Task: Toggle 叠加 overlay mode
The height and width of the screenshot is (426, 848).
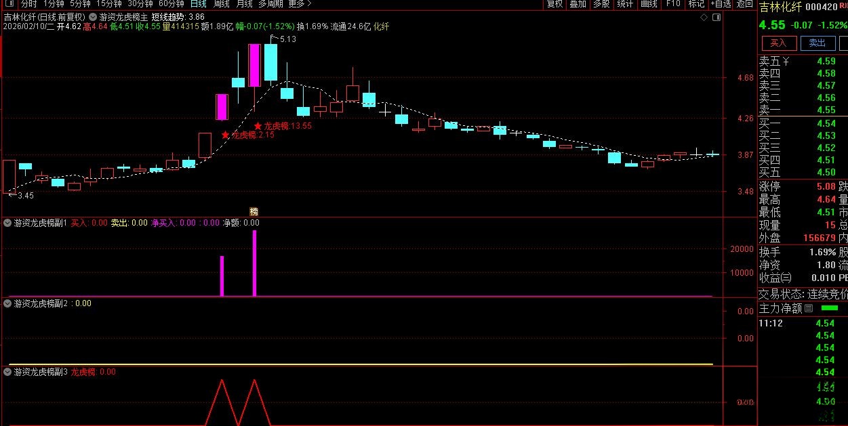Action: click(x=578, y=4)
